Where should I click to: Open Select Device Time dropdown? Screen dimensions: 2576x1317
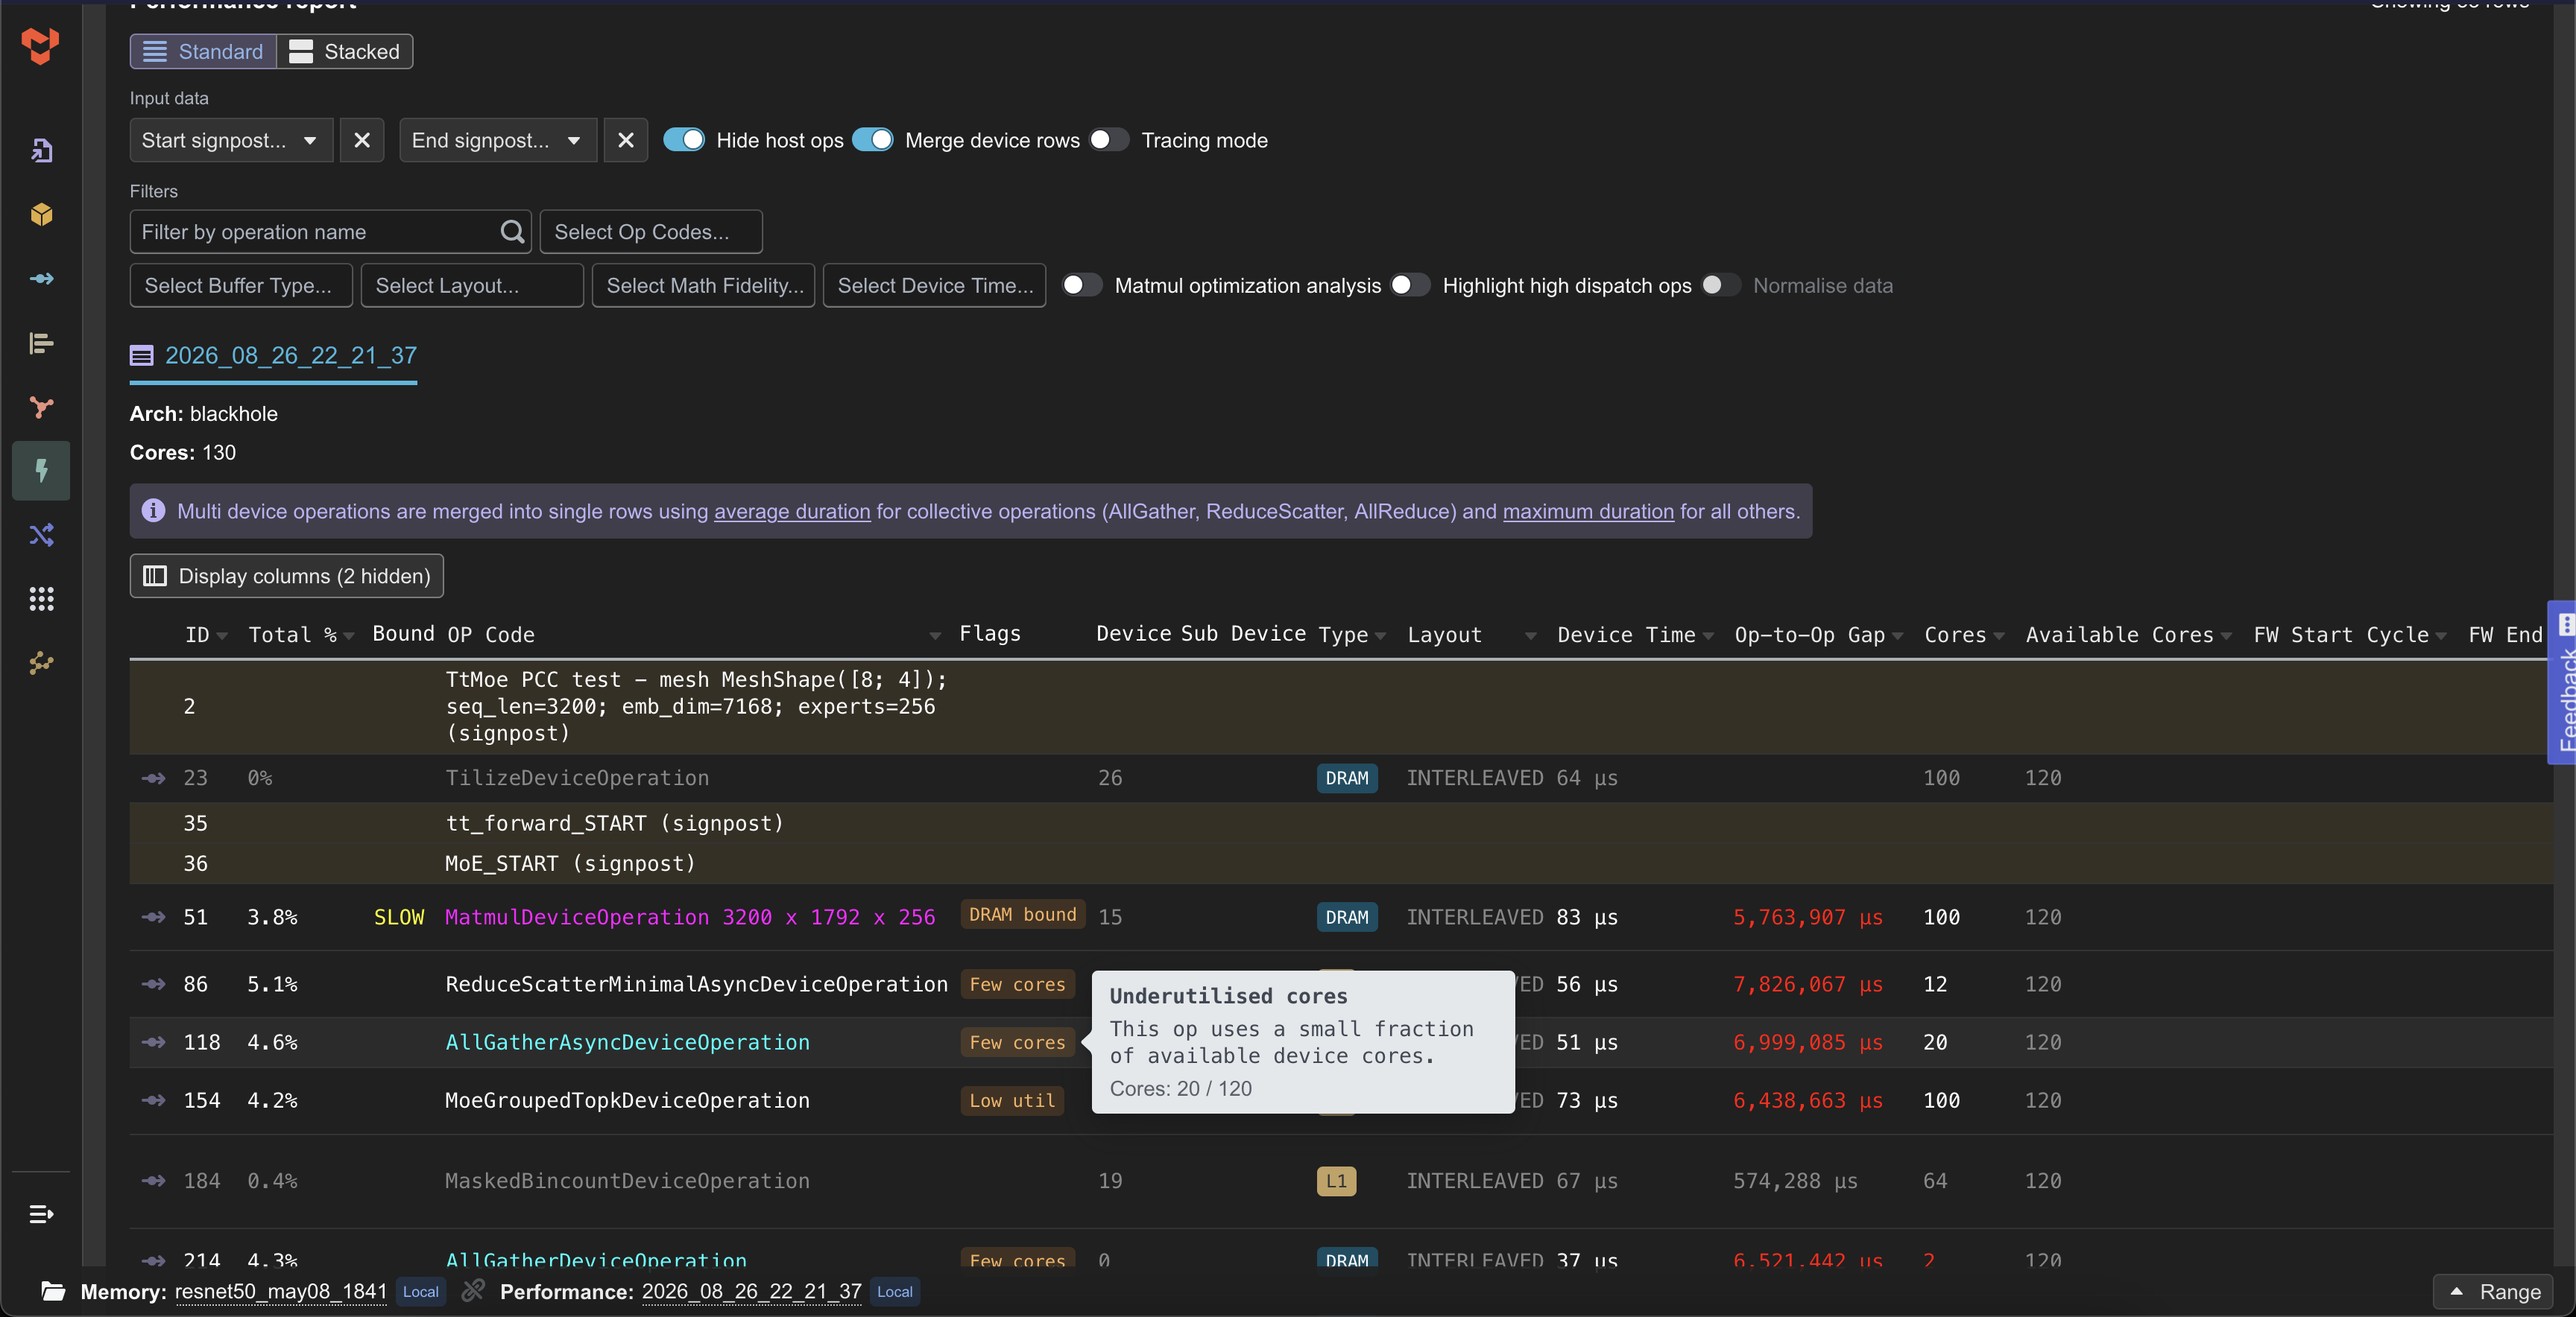934,285
